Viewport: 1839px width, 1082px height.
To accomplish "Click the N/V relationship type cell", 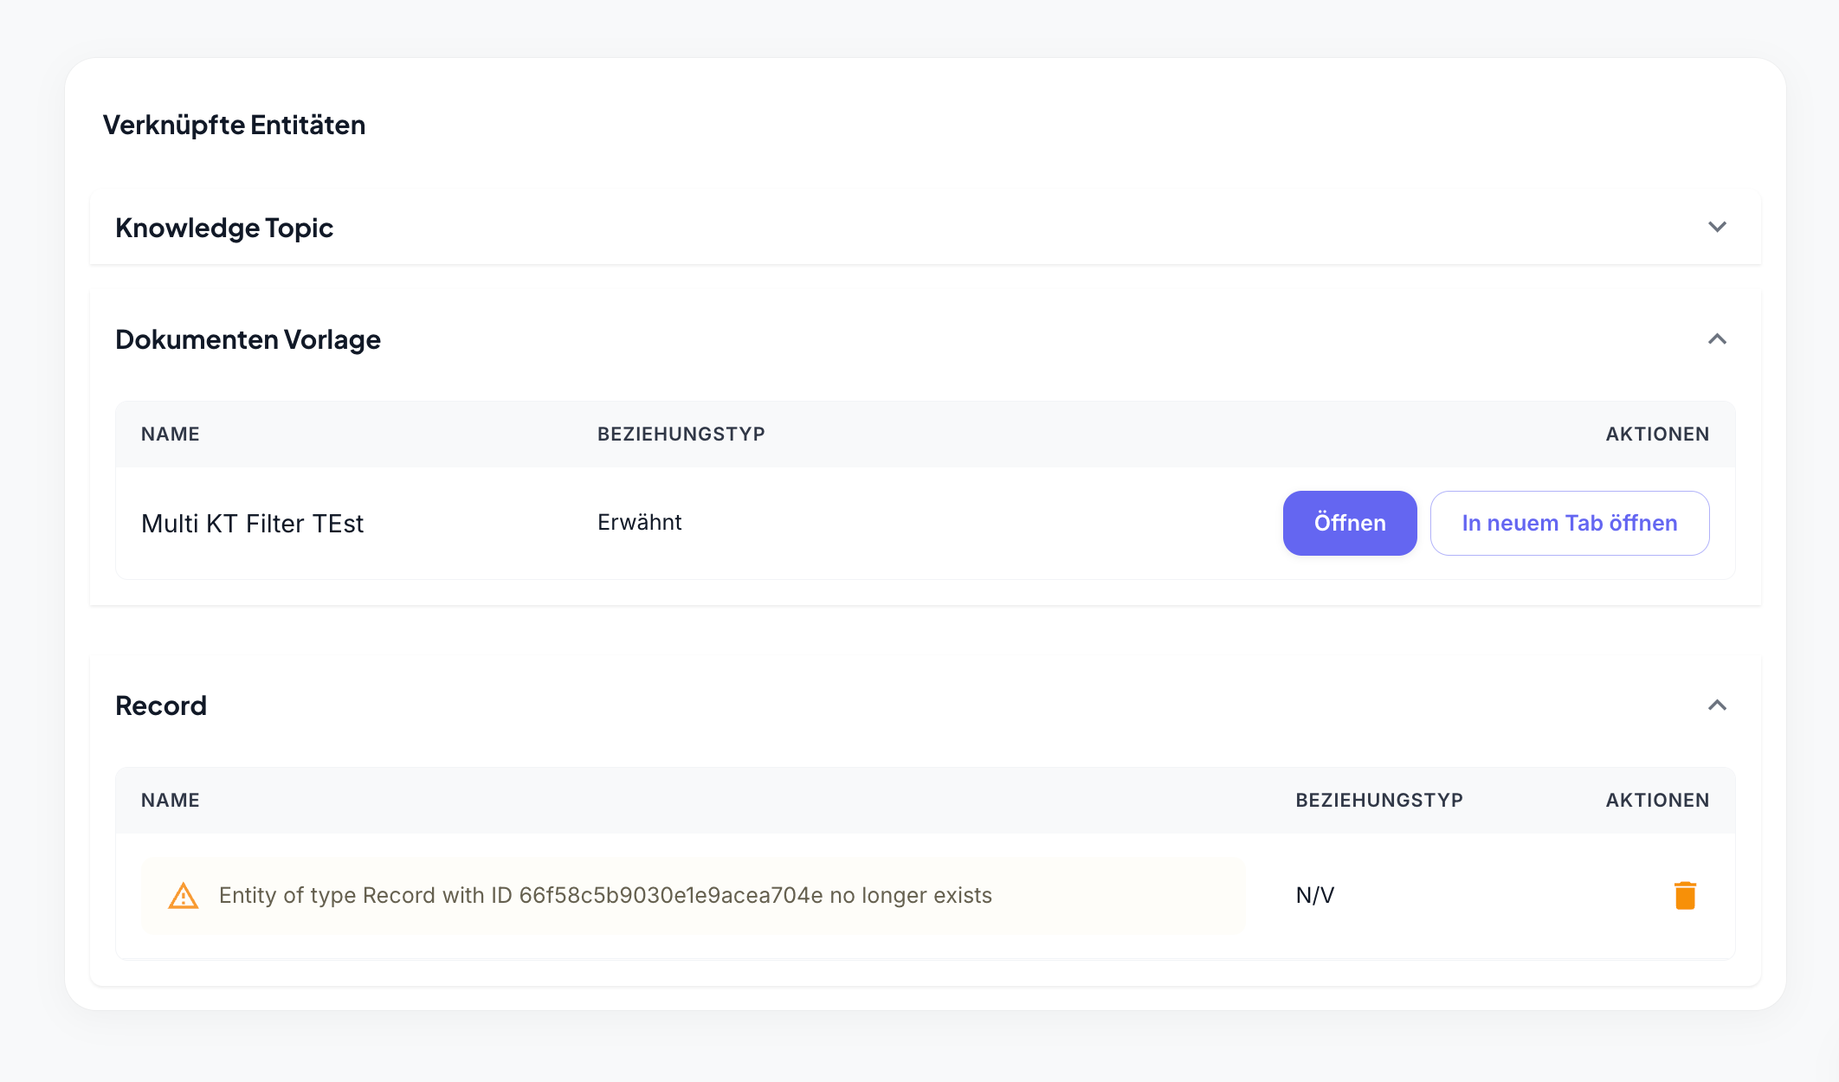I will [x=1314, y=895].
